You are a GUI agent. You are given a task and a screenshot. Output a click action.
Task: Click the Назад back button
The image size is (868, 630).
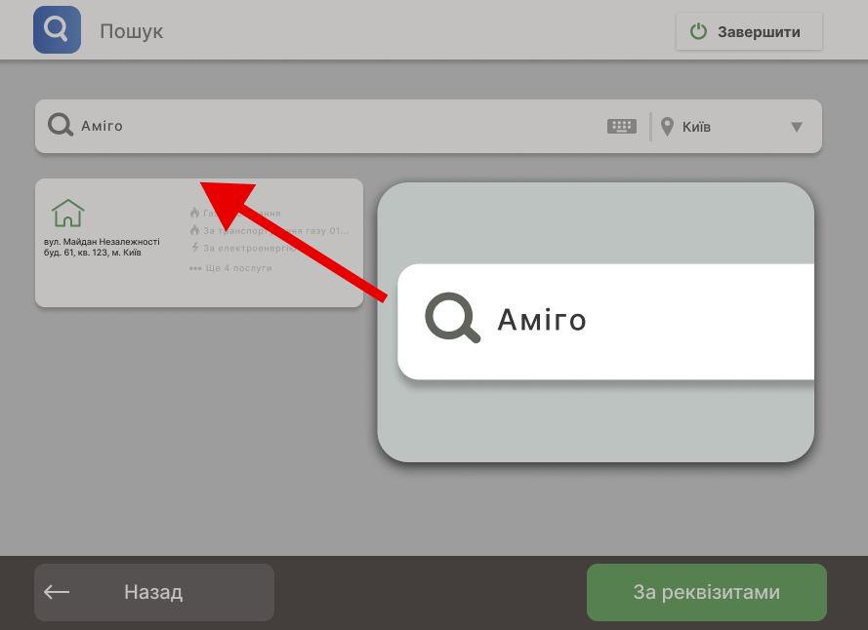[x=154, y=592]
